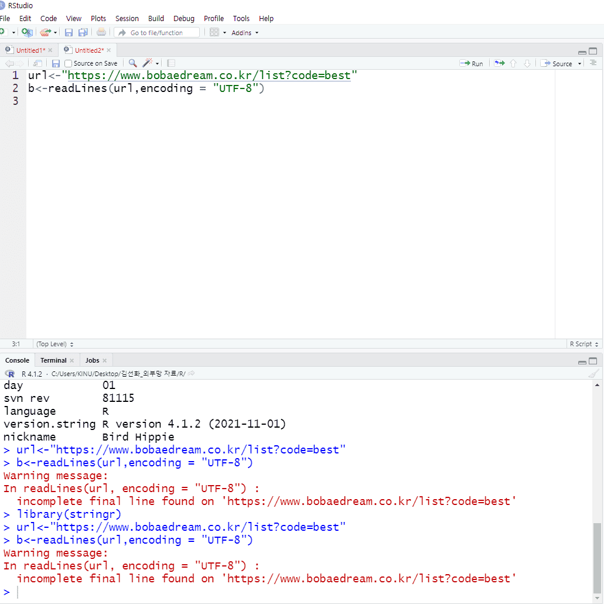Click the Open an existing file icon
This screenshot has height=604, width=604.
coord(45,32)
